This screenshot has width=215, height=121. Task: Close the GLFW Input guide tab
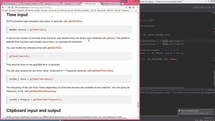(x=99, y=4)
